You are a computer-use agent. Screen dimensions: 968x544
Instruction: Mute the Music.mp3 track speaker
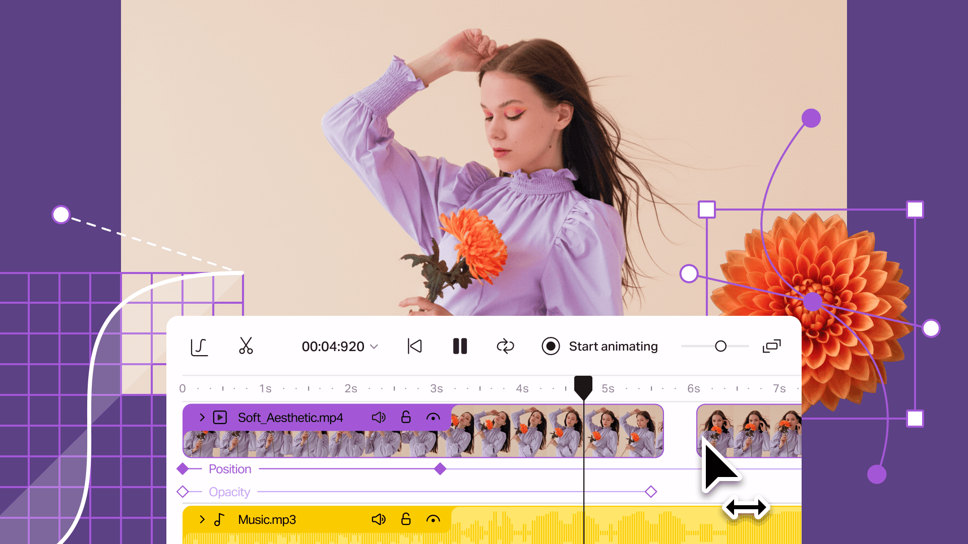379,519
